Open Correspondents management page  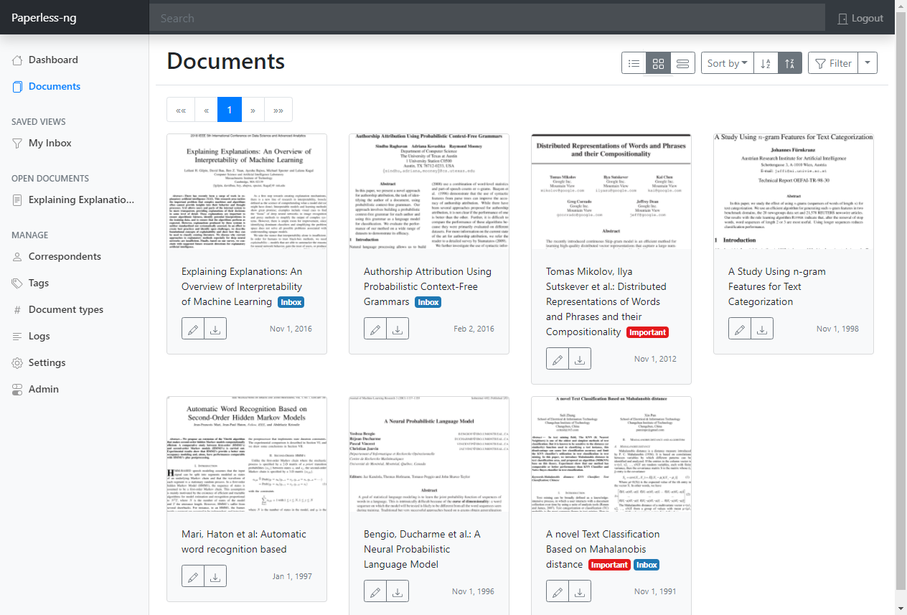[x=65, y=256]
